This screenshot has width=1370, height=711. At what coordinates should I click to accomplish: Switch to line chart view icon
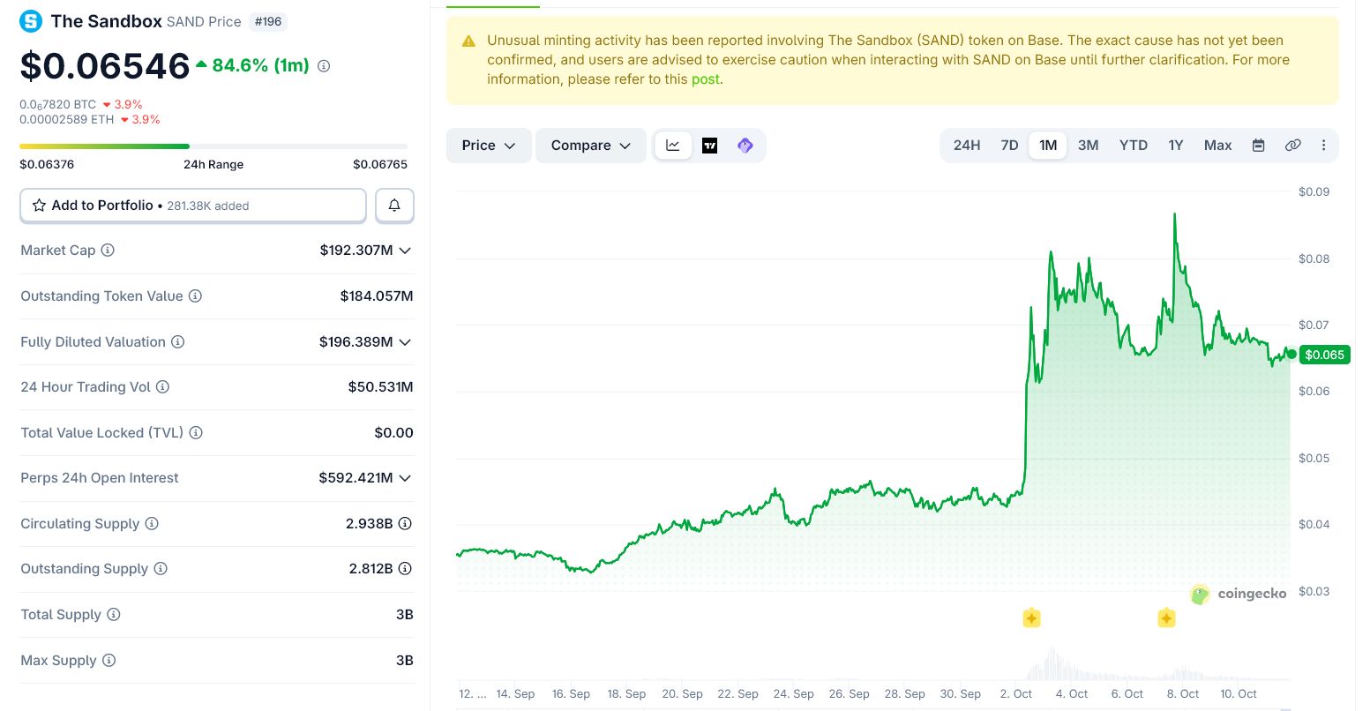tap(673, 146)
